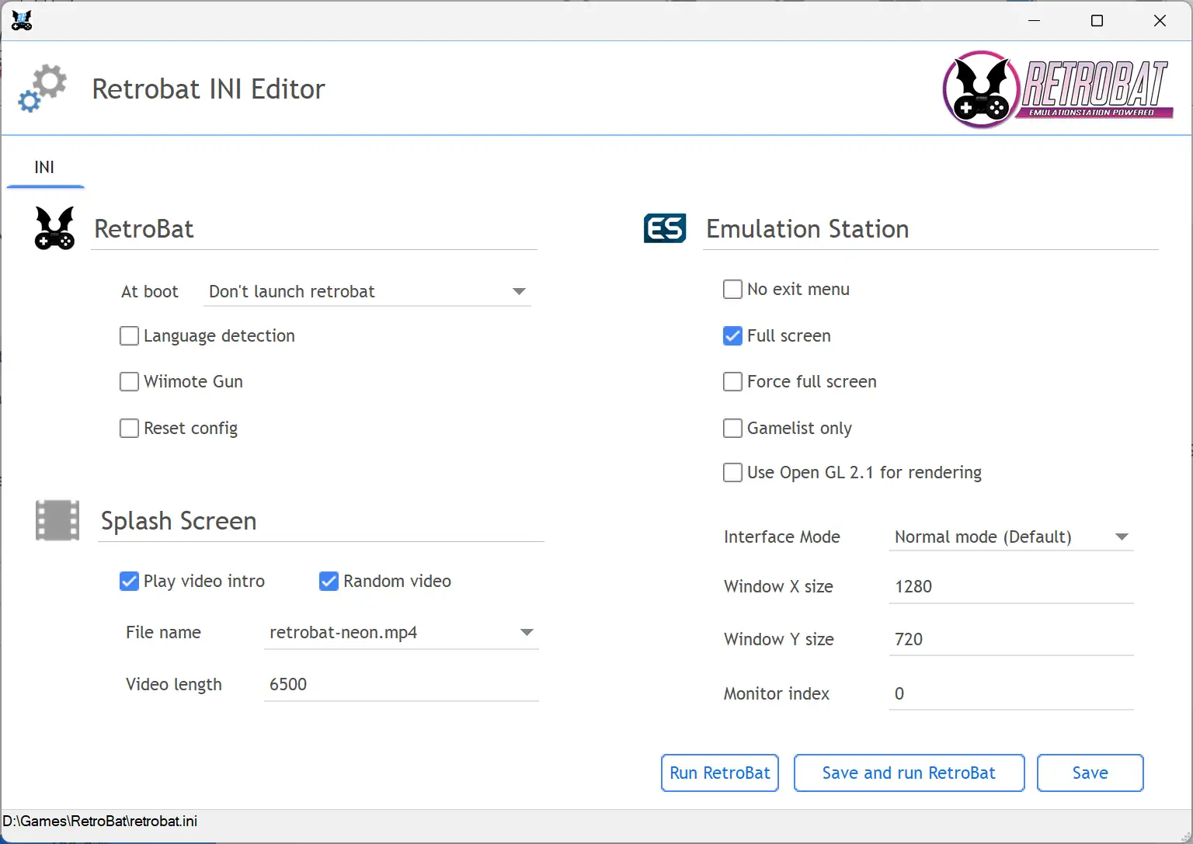Minimize the INI Editor window
1193x844 pixels.
coord(1034,21)
